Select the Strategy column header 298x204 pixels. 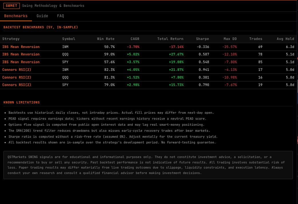pos(11,39)
